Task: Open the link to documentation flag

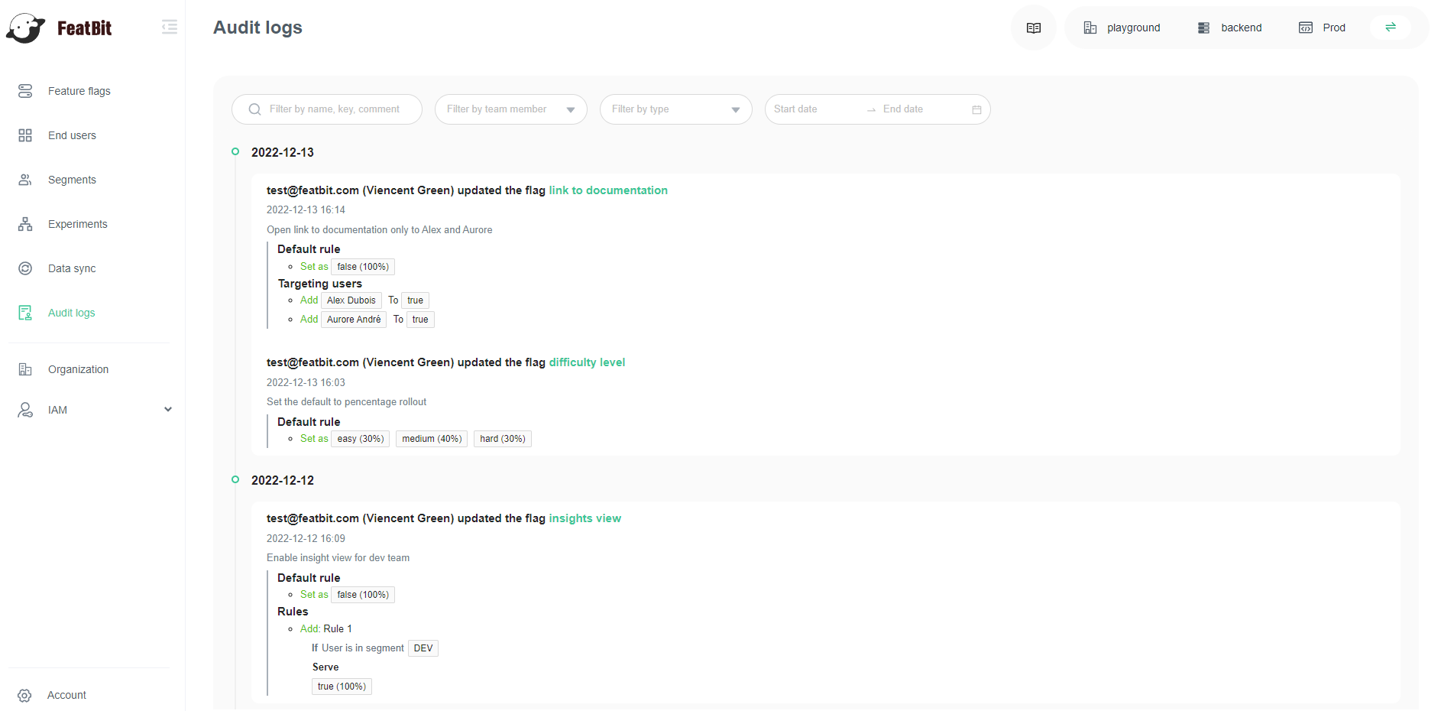Action: click(x=607, y=190)
